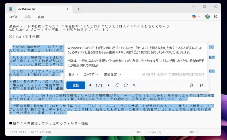Screen dimensions: 227x140
Task: Expand the Copilot dropdown chevron
Action: click(x=199, y=16)
